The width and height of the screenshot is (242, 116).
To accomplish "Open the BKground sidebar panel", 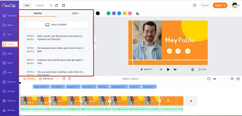I will pos(10,101).
